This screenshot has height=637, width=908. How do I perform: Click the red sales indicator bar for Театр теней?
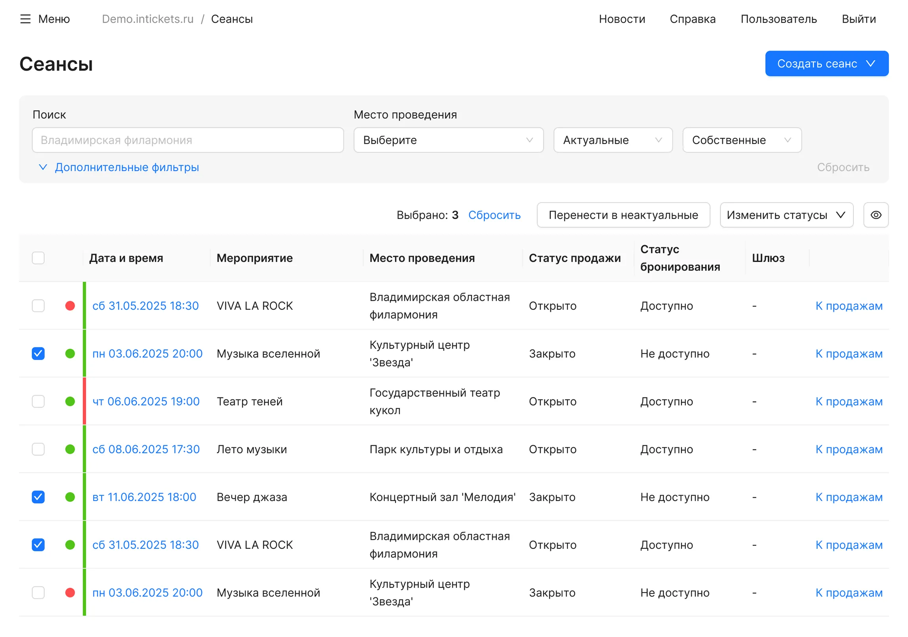[x=84, y=401]
